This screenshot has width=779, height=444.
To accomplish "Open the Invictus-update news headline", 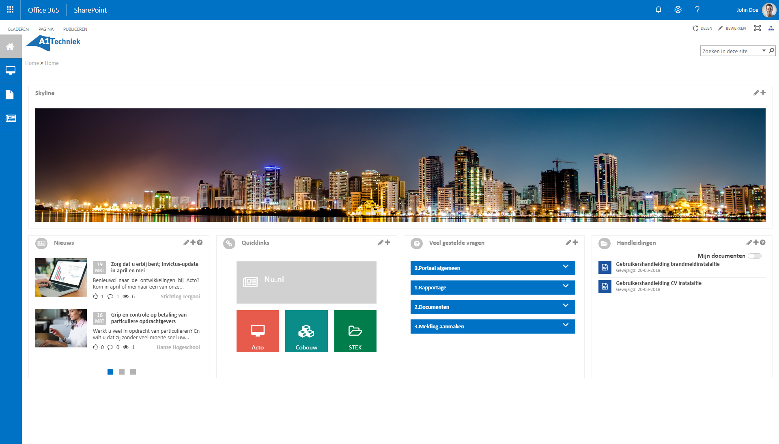I will (x=155, y=267).
